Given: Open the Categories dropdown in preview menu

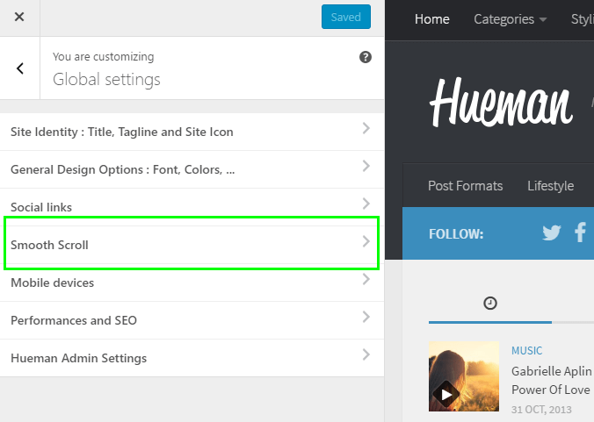Looking at the screenshot, I should point(511,19).
